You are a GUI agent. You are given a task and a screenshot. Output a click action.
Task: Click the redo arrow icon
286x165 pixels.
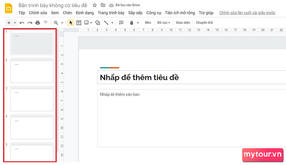pyautogui.click(x=30, y=23)
